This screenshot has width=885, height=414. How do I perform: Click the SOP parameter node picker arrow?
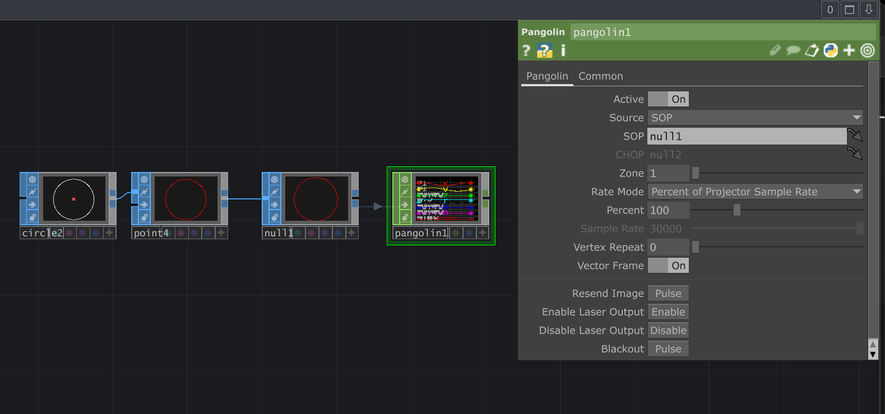tap(855, 135)
